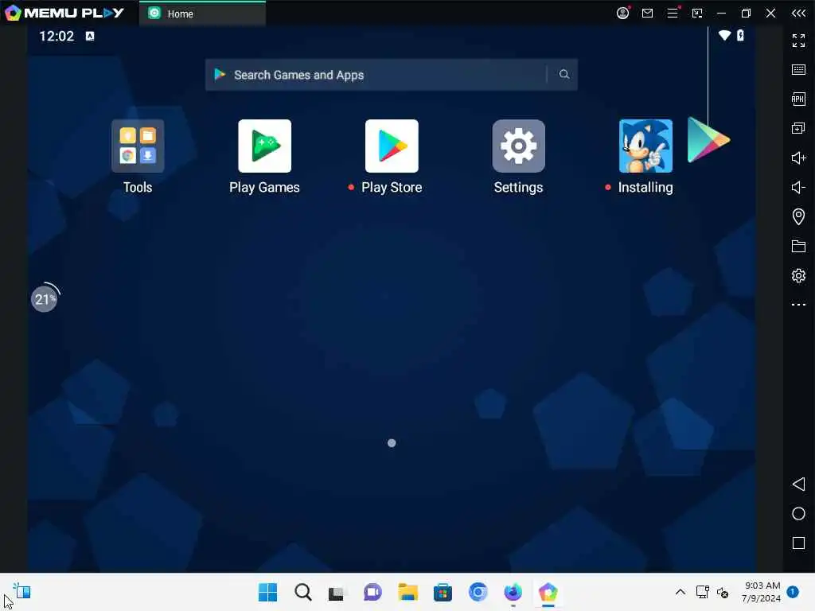Click the muted volume tray icon
Image resolution: width=815 pixels, height=611 pixels.
point(723,592)
